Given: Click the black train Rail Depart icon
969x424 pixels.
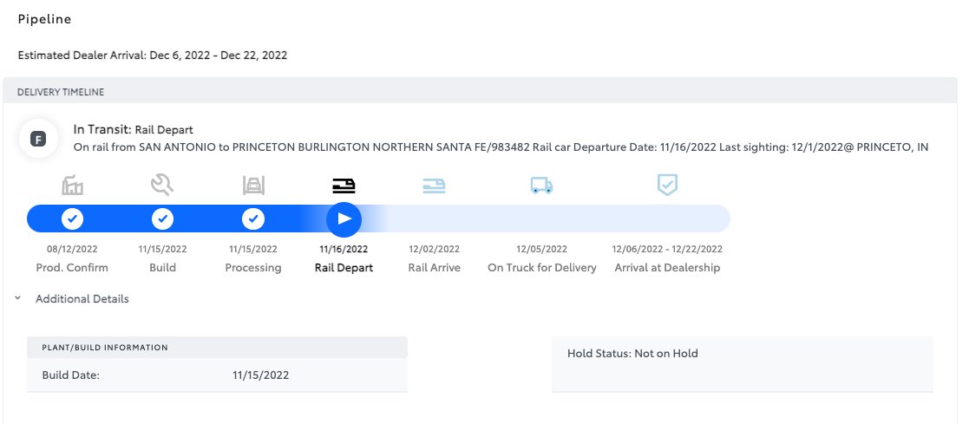Looking at the screenshot, I should point(344,185).
